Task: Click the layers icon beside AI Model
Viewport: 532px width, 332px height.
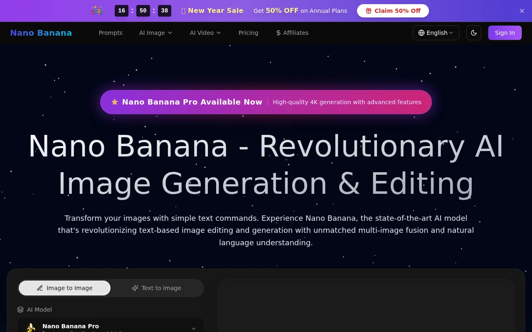Action: [20, 309]
